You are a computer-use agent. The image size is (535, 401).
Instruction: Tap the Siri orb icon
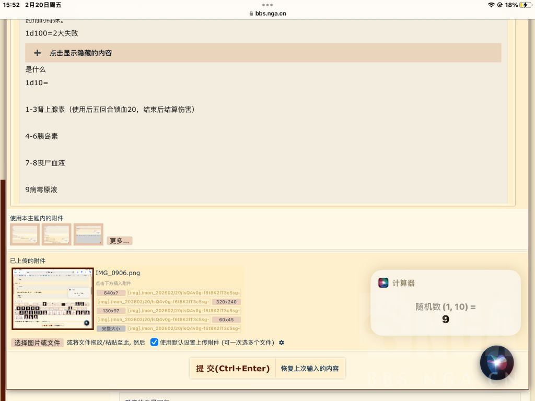pos(497,363)
